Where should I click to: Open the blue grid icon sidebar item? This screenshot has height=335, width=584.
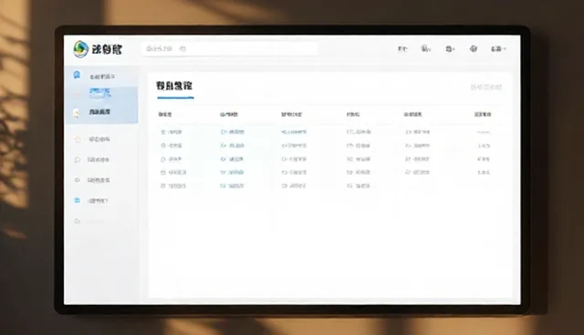92,200
